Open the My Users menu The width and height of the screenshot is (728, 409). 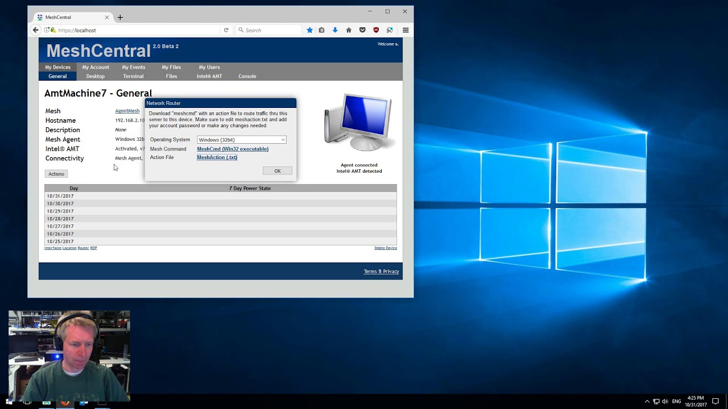pos(209,67)
